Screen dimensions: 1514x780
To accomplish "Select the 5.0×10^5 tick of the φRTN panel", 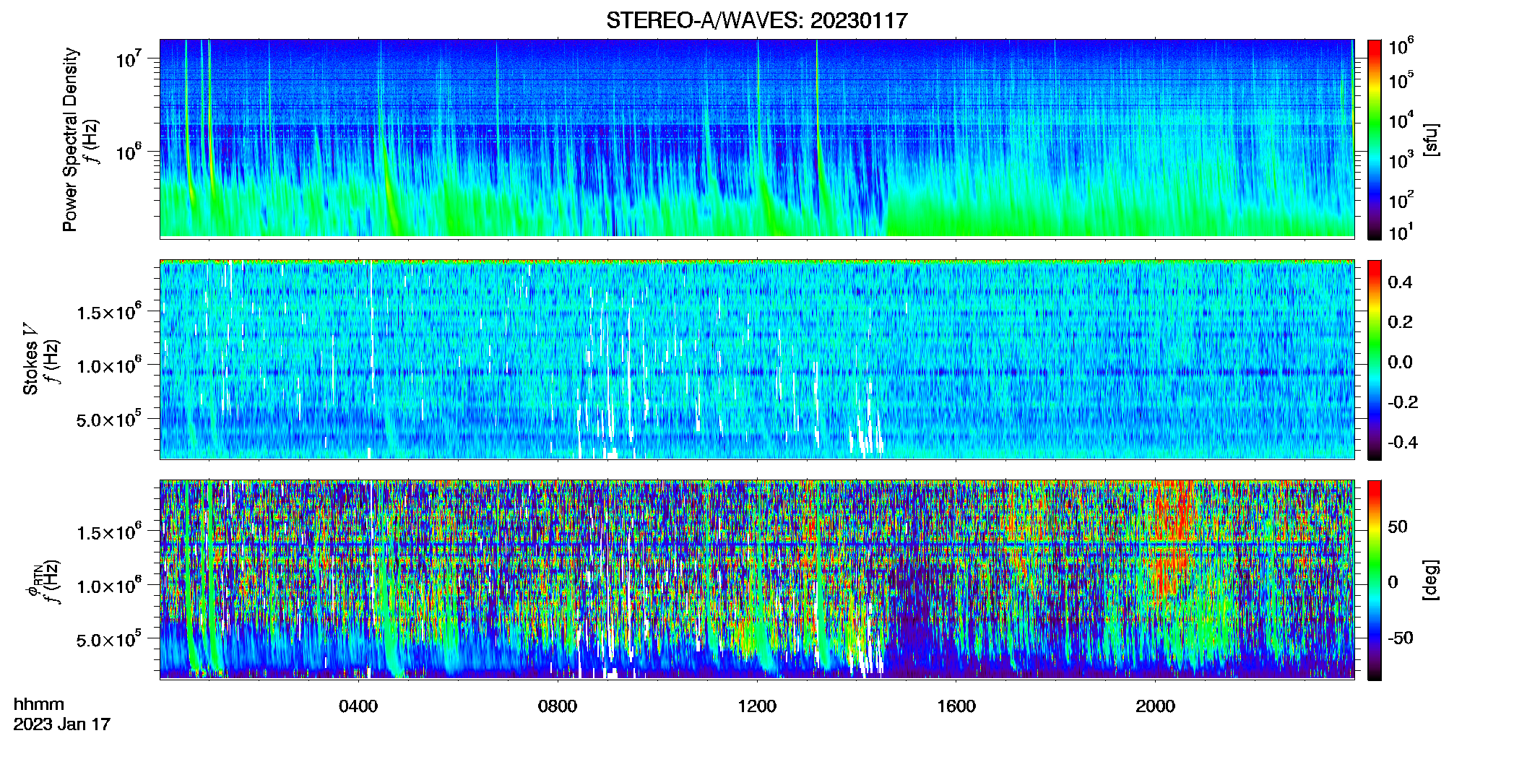I will 109,639.
